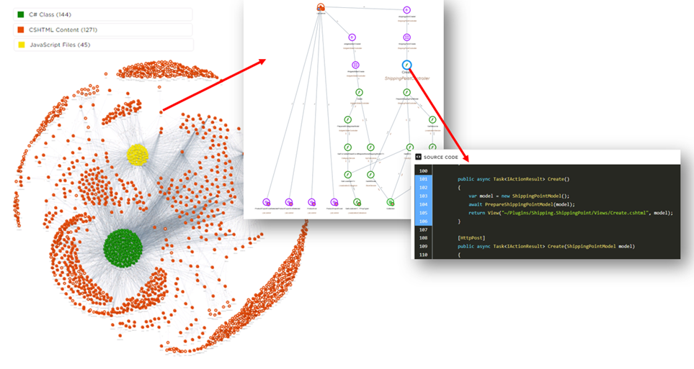Click the orange CSHTML Content color swatch
694x369 pixels.
coord(21,29)
